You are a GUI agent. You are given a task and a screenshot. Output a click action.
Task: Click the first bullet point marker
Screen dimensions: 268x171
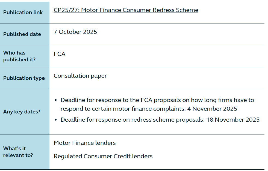pyautogui.click(x=56, y=100)
